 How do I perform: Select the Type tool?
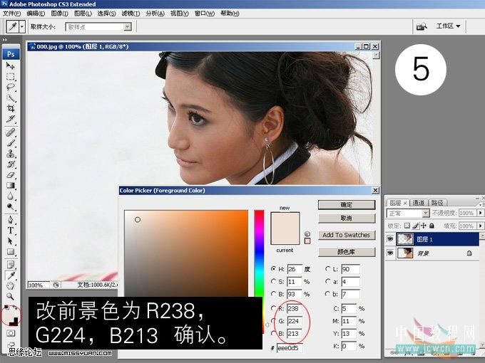point(11,230)
